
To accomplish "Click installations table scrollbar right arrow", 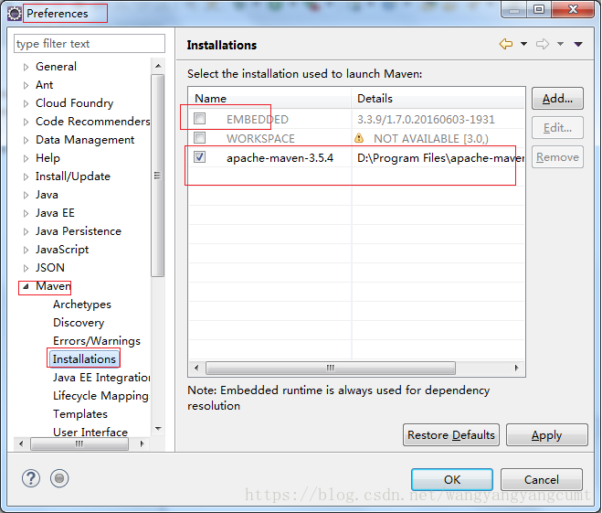I will pos(516,368).
